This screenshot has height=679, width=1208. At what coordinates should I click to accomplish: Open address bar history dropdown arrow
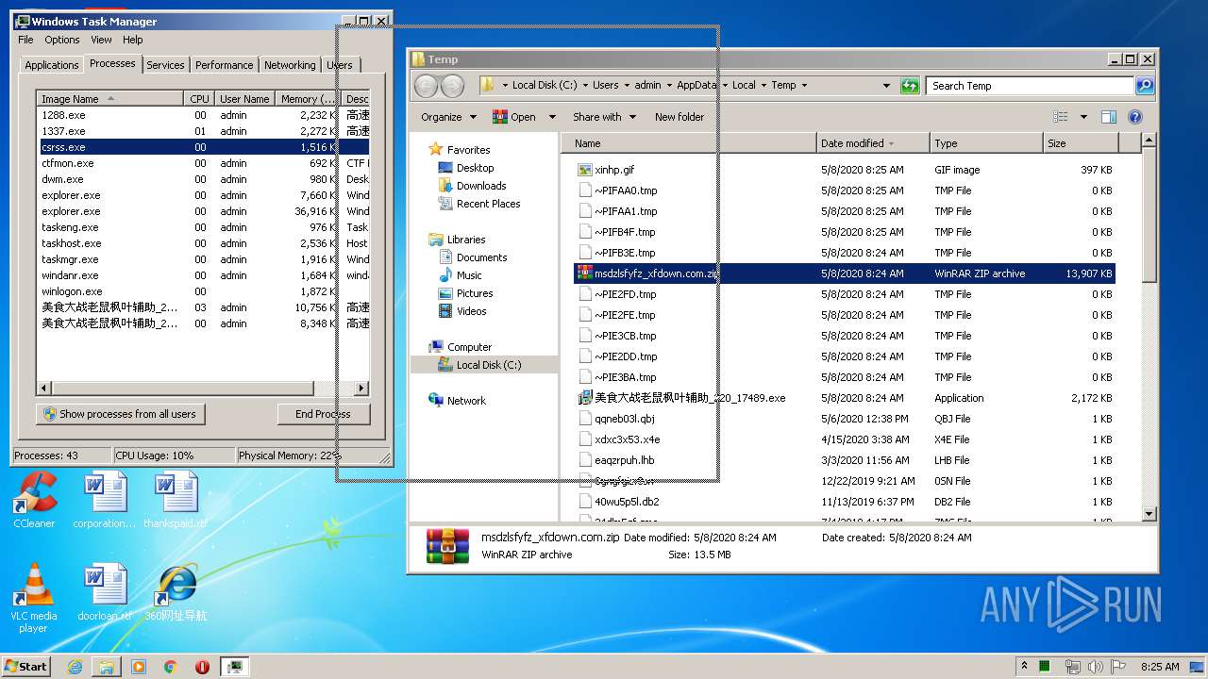click(x=886, y=86)
